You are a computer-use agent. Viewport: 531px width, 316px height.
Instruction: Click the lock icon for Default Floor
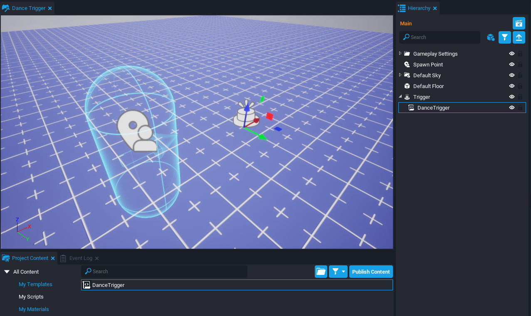520,86
